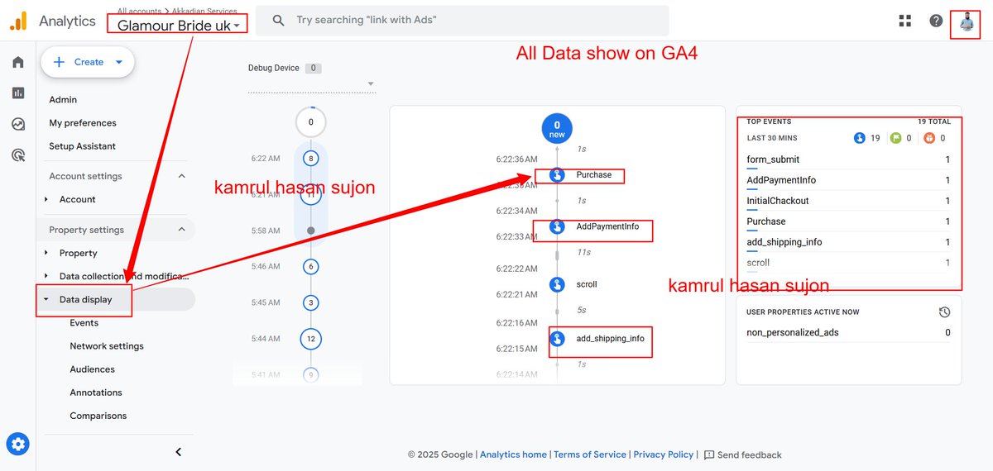Select the 5:45 AM minute bubble showing 3
The width and height of the screenshot is (993, 471).
click(x=311, y=302)
